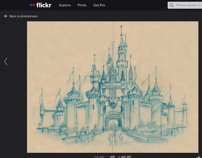Screen dimensions: 202x158
Task: Click the search magnifier icon
Action: [x=171, y=5]
